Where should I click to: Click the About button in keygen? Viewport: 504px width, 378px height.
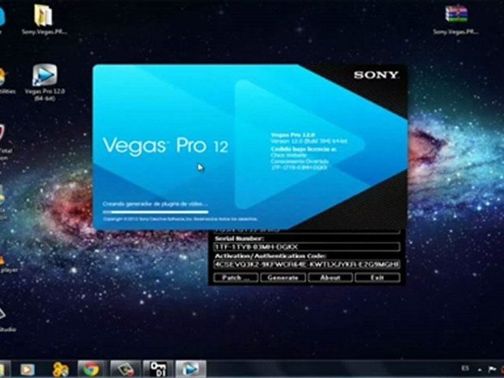[x=330, y=277]
